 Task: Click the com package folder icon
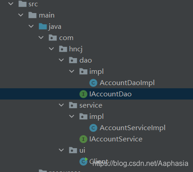(x=53, y=38)
